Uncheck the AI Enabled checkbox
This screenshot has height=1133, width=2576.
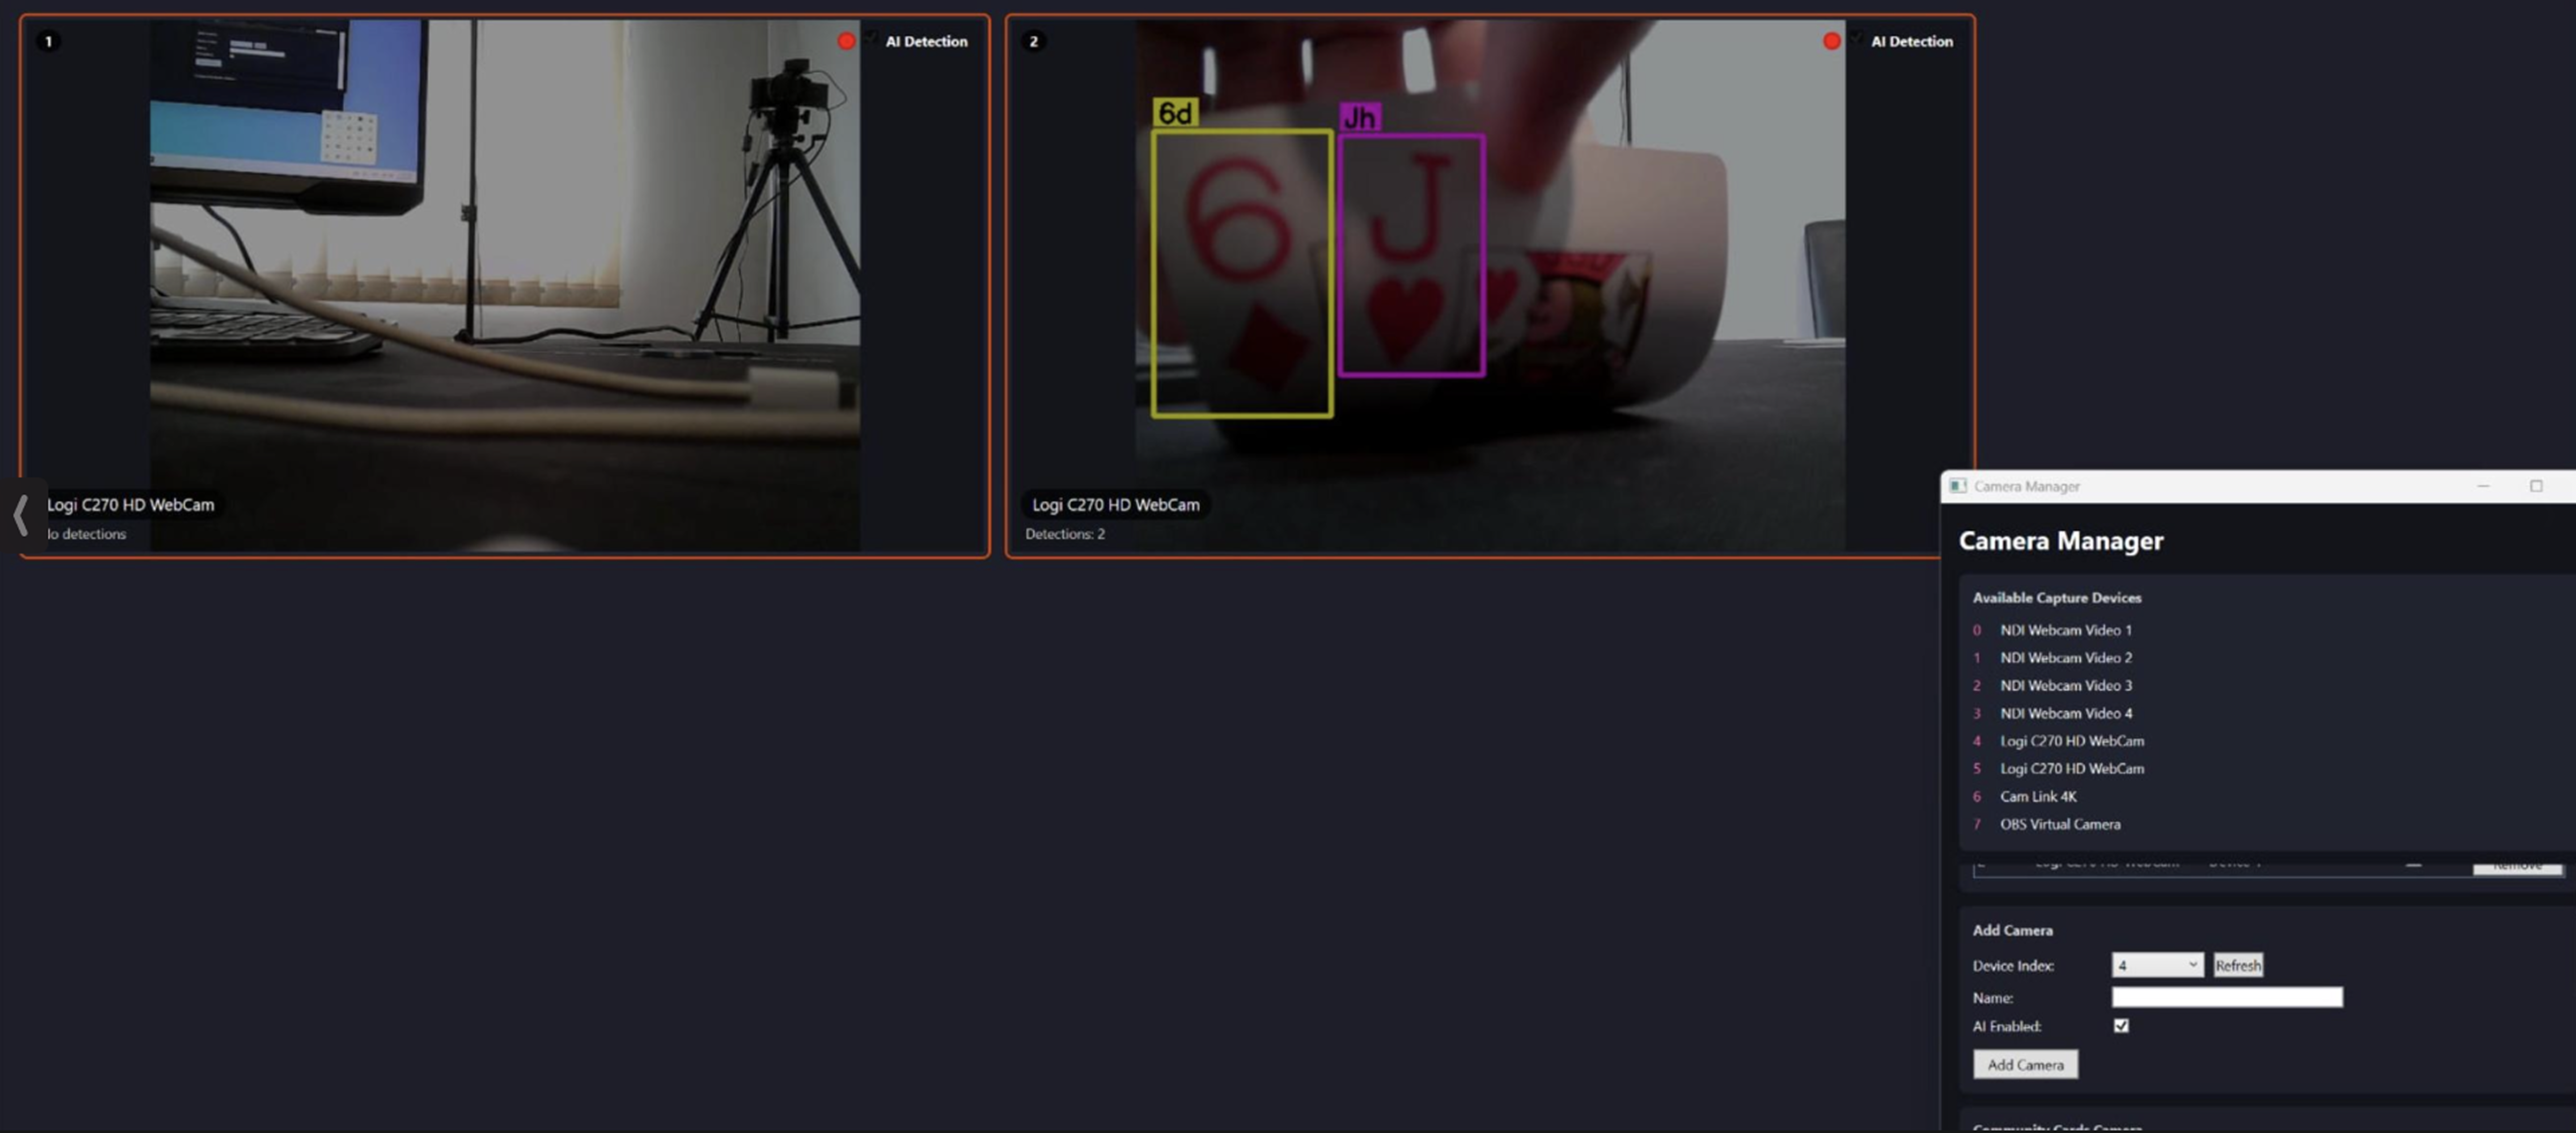pyautogui.click(x=2121, y=1025)
